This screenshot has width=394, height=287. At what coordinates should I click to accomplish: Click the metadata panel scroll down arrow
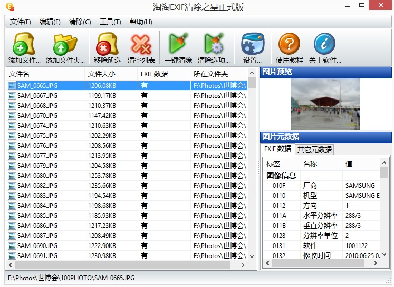384,254
